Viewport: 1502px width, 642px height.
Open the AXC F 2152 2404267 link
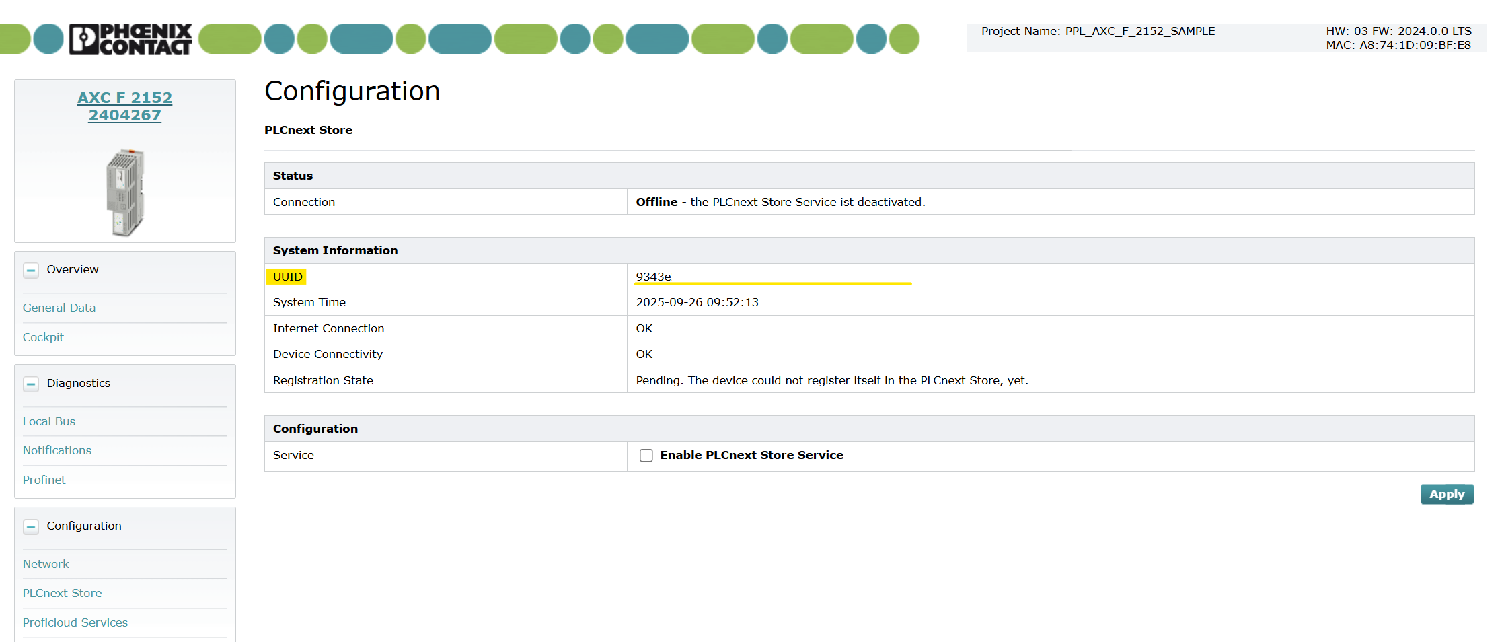click(x=125, y=106)
